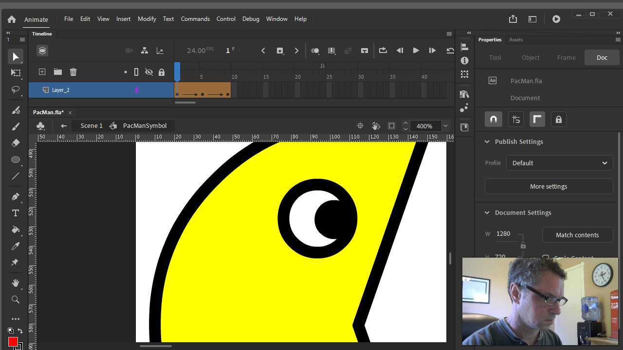This screenshot has height=350, width=623.
Task: Hide all layers using the eye column header
Action: pyautogui.click(x=149, y=72)
